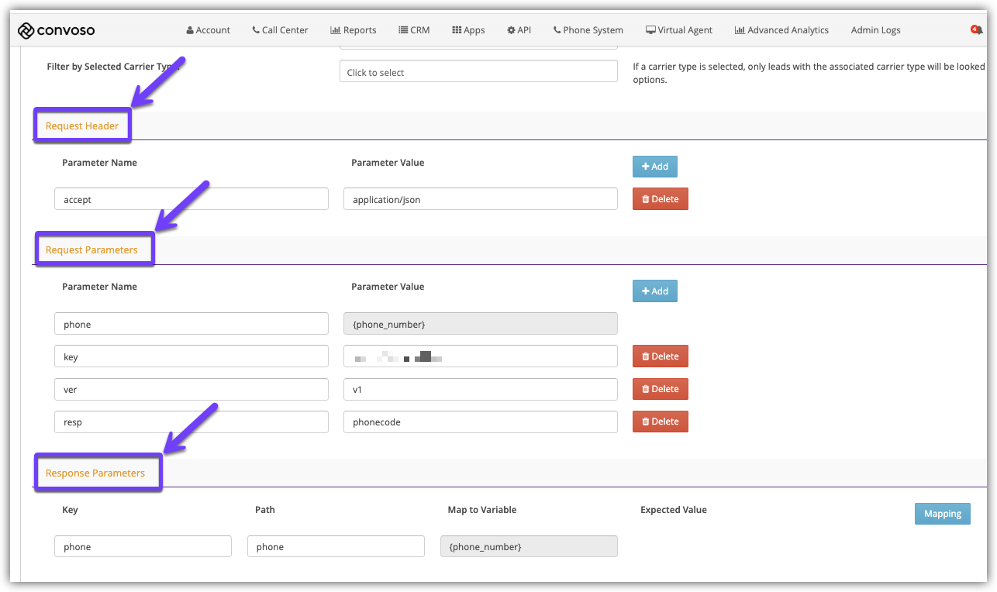Open the Reports menu
Viewport: 997px width, 592px height.
tap(354, 30)
